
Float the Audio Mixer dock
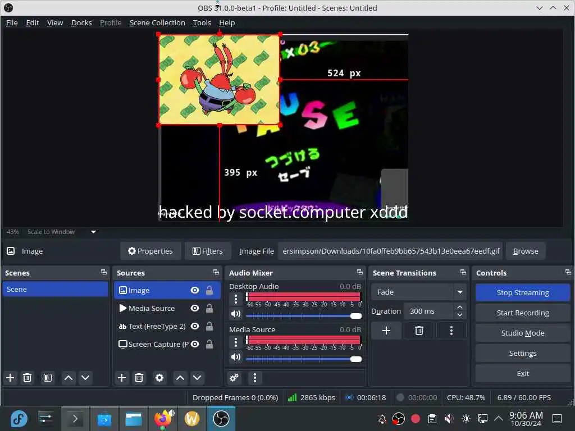tap(360, 272)
